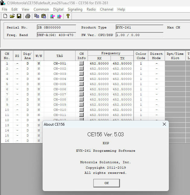Click TX frequency of channel 10

tap(122, 110)
